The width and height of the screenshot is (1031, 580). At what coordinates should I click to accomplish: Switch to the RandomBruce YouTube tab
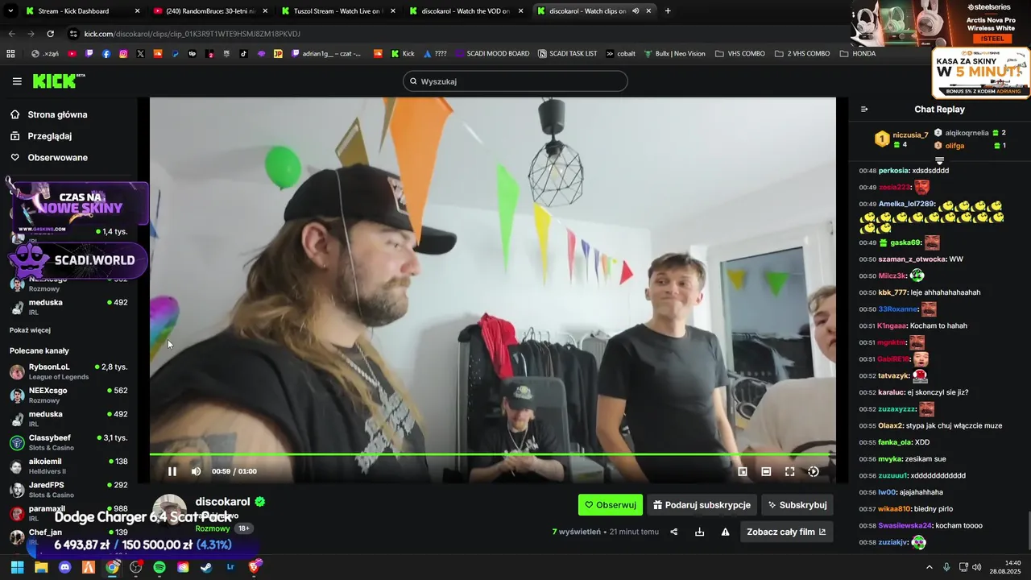tap(209, 11)
